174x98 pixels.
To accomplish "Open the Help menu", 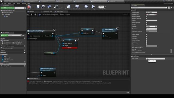I will click(x=29, y=3).
